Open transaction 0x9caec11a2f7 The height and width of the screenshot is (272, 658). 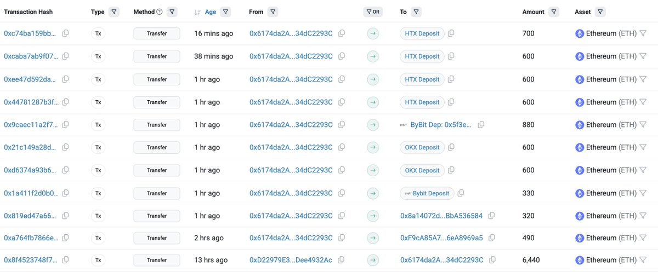point(30,125)
